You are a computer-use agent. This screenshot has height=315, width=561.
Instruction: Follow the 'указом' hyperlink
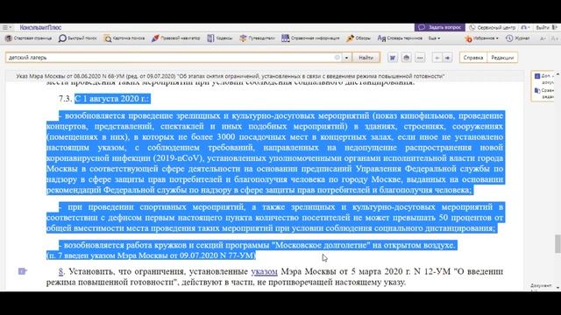[264, 272]
